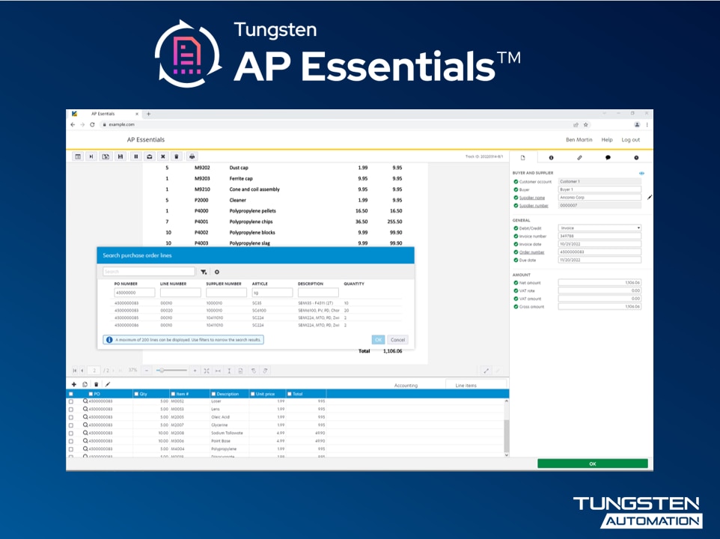The height and width of the screenshot is (539, 720).
Task: Switch to the Accounting tab
Action: (406, 385)
